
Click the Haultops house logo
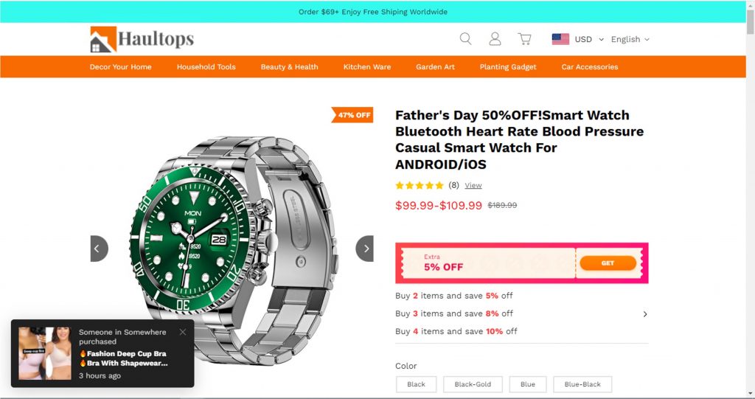[103, 40]
